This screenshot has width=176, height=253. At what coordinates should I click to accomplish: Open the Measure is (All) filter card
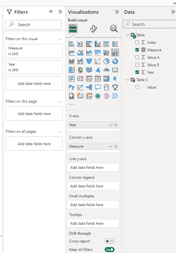[34, 51]
